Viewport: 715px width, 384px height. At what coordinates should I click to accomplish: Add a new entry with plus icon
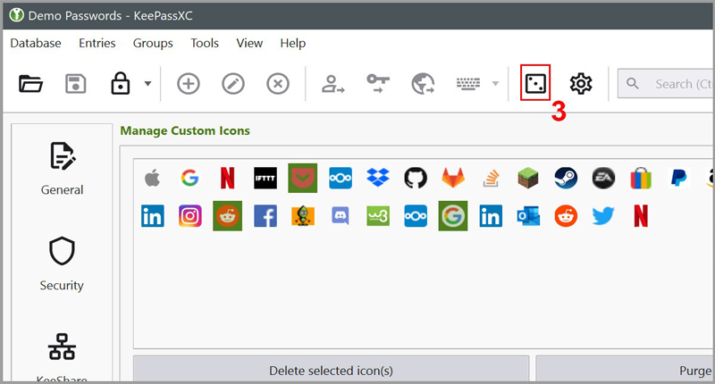click(x=188, y=84)
